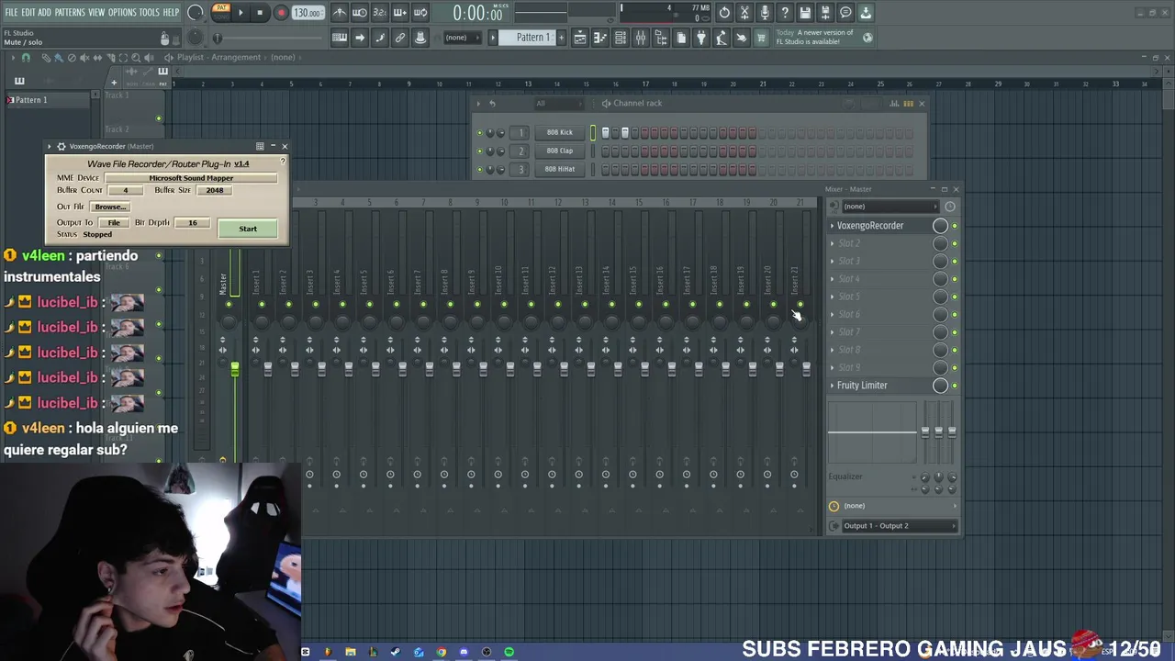Open Slot 2 plugin menu arrow
The height and width of the screenshot is (661, 1175).
[833, 243]
